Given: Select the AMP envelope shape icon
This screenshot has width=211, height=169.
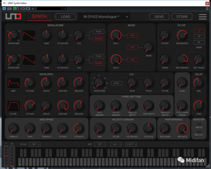Looking at the screenshot, I should 14,83.
